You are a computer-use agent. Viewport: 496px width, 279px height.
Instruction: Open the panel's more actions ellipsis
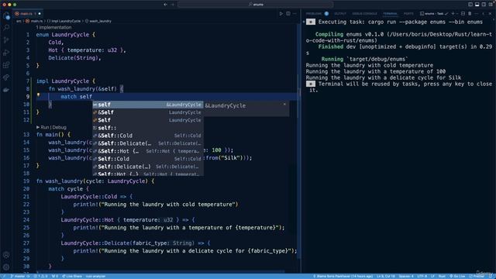point(477,14)
